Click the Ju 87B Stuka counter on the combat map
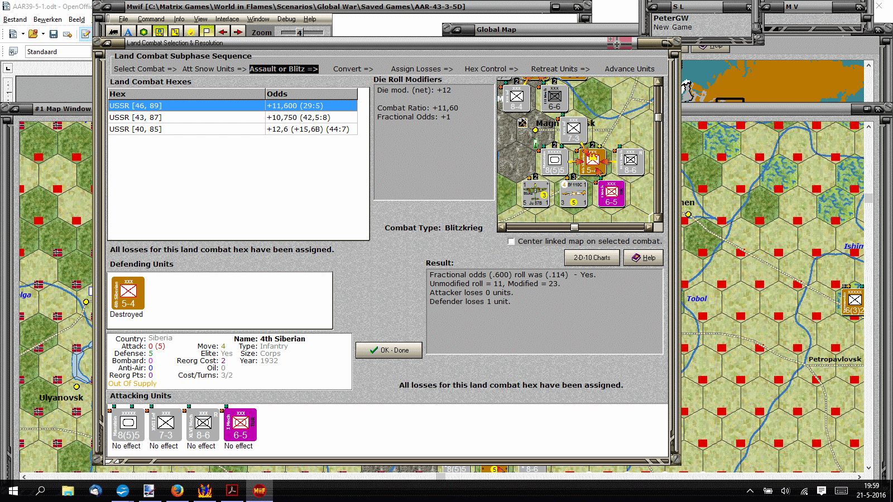The width and height of the screenshot is (893, 502). (x=535, y=194)
